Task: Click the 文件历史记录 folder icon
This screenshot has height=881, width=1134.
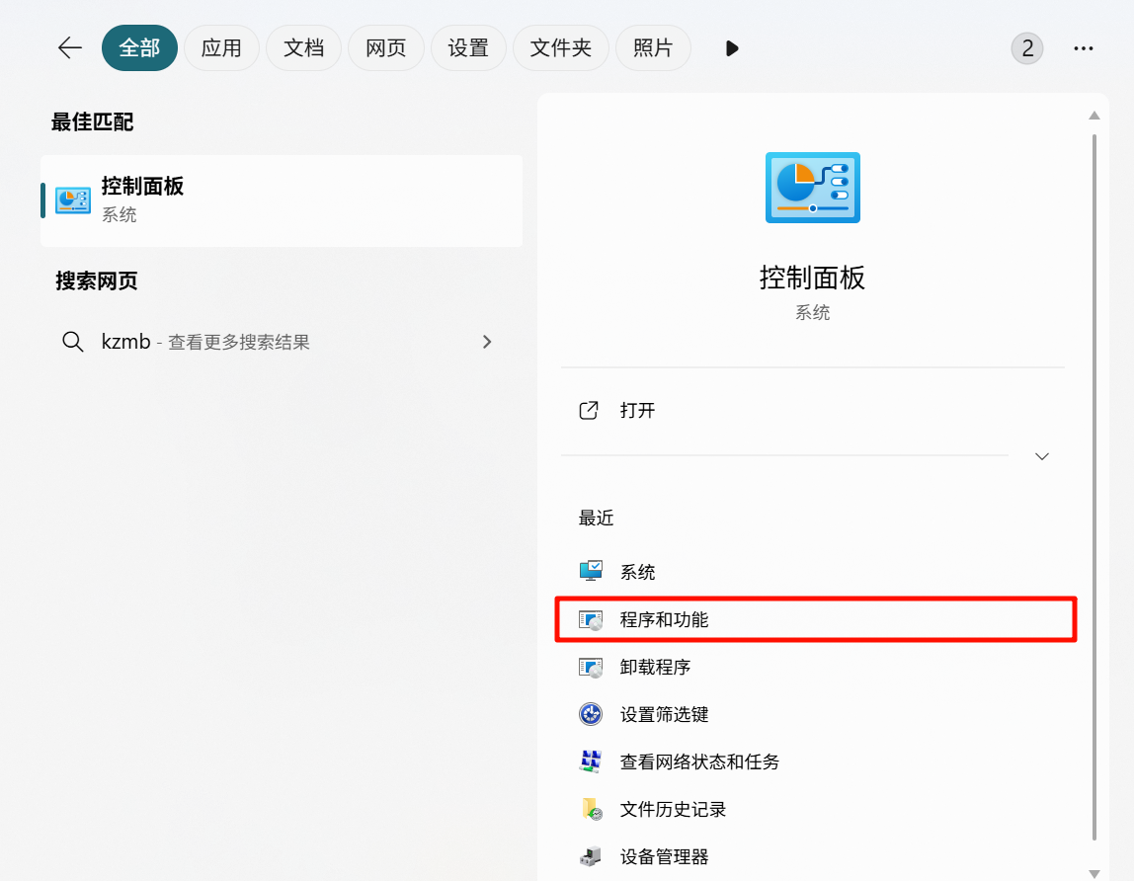Action: coord(591,809)
